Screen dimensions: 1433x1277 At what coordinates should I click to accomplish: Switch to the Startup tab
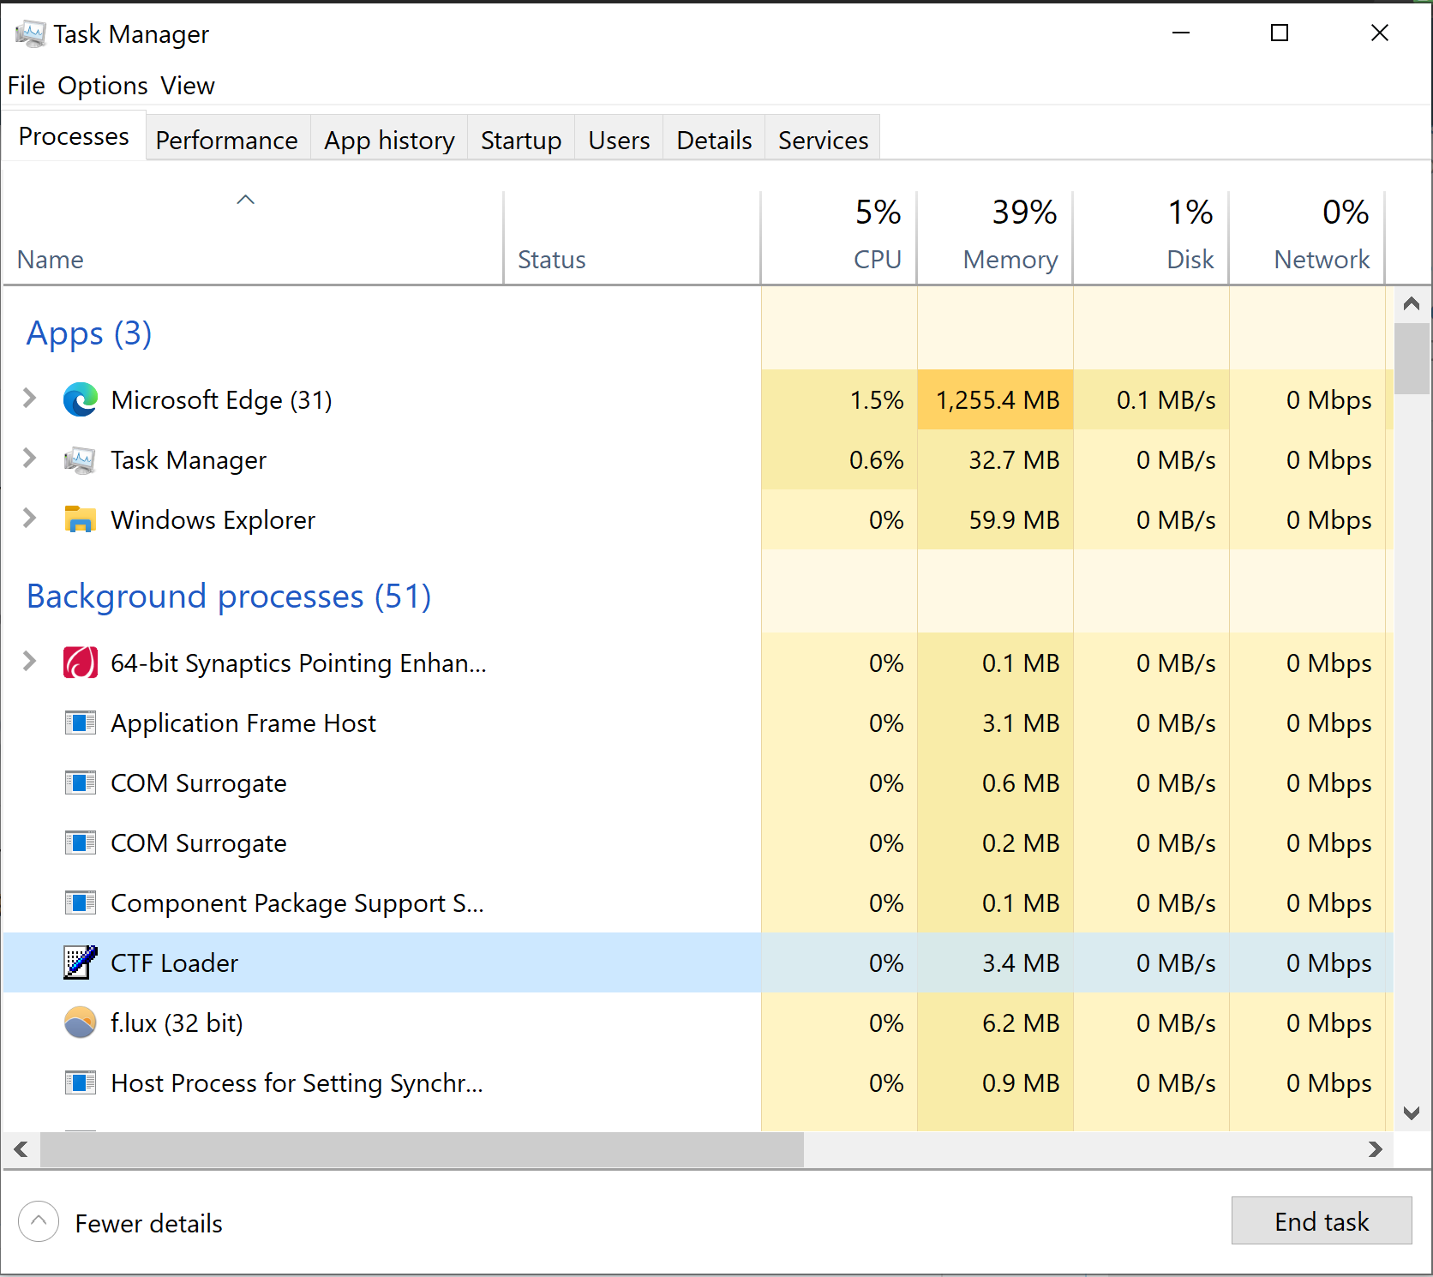(521, 140)
